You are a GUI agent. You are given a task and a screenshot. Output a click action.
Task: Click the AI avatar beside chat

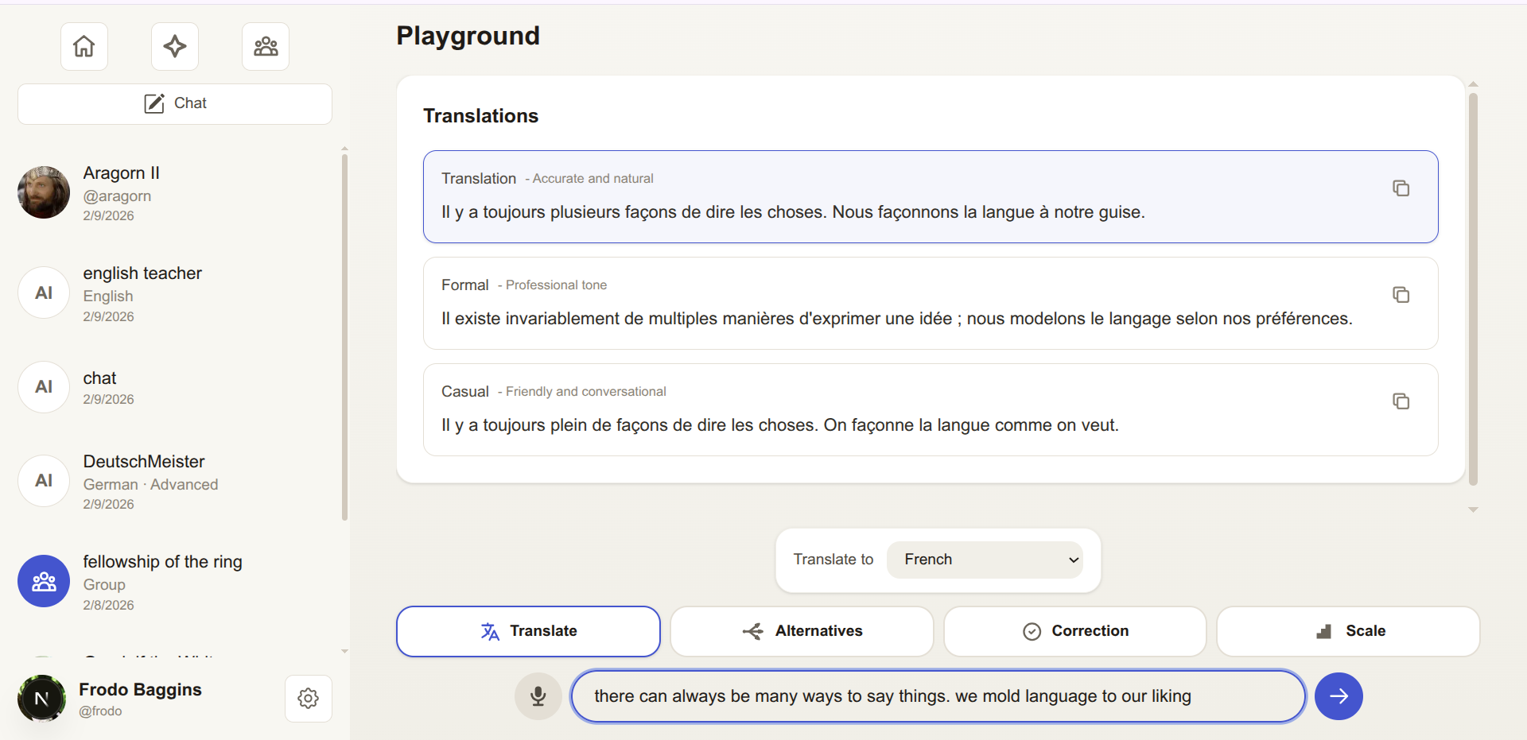pos(44,387)
